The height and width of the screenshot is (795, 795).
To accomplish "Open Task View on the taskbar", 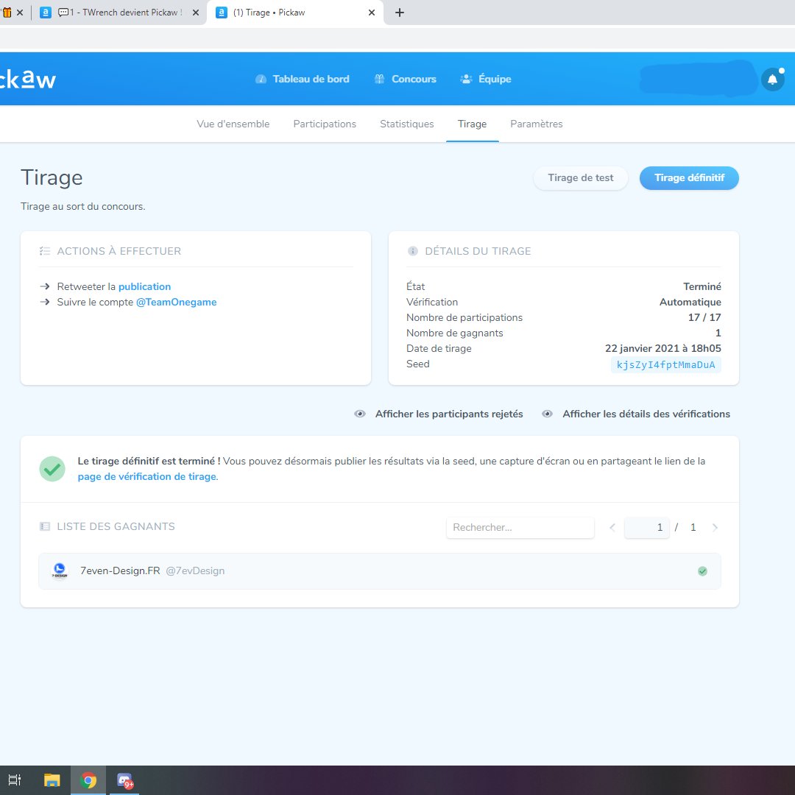I will click(15, 780).
